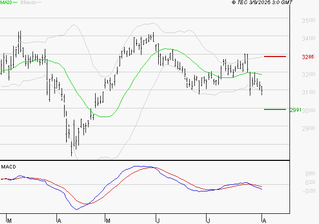Click the 3200 price axis label

tap(308, 74)
